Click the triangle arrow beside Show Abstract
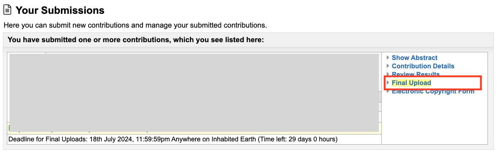 click(x=388, y=58)
